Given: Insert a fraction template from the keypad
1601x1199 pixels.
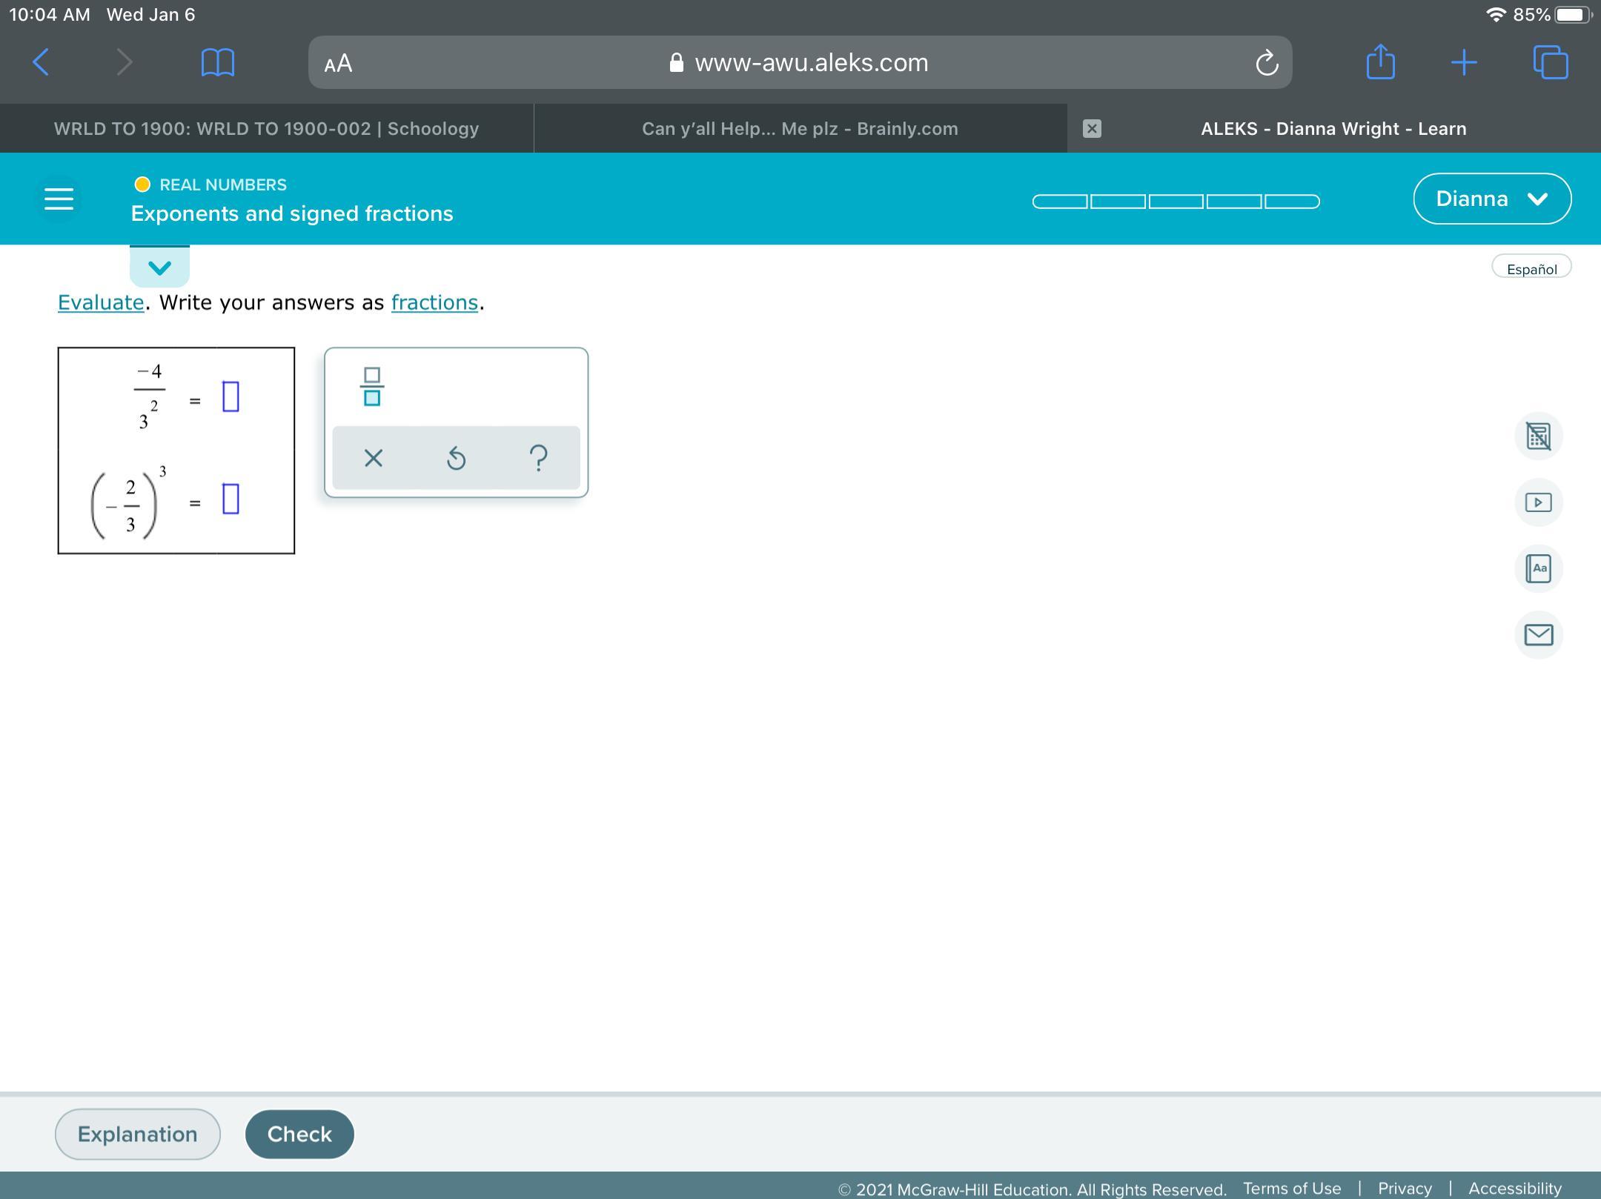Looking at the screenshot, I should pos(372,386).
